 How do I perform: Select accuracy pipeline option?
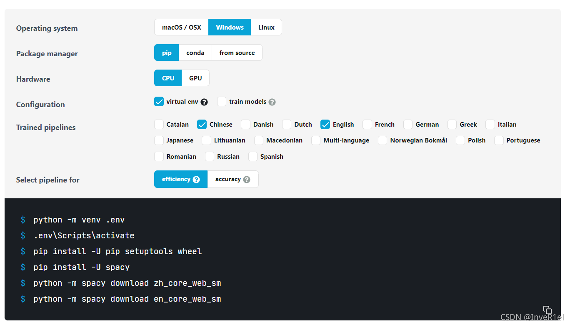[233, 179]
